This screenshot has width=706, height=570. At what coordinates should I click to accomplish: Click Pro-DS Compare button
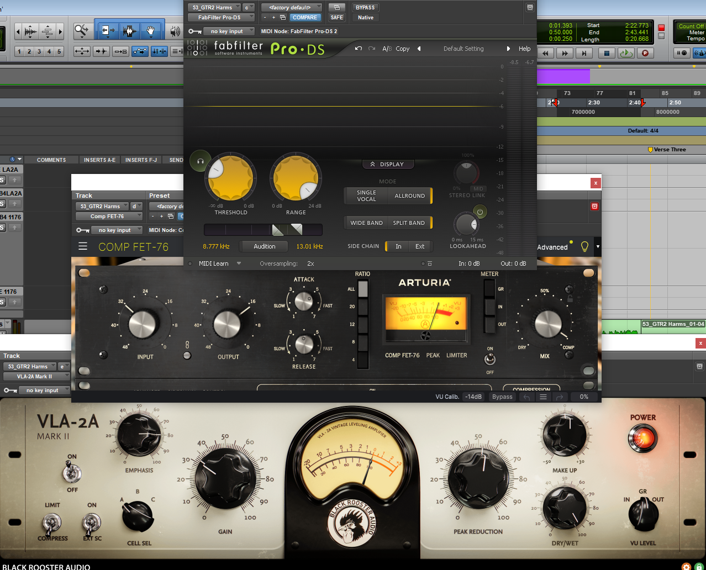tap(304, 17)
